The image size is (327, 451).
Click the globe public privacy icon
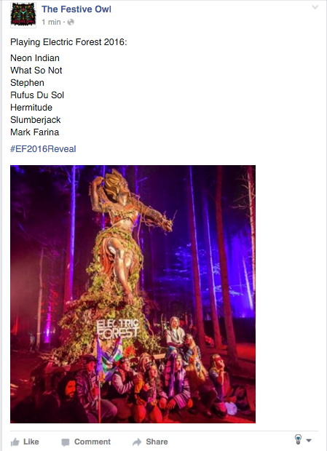71,22
